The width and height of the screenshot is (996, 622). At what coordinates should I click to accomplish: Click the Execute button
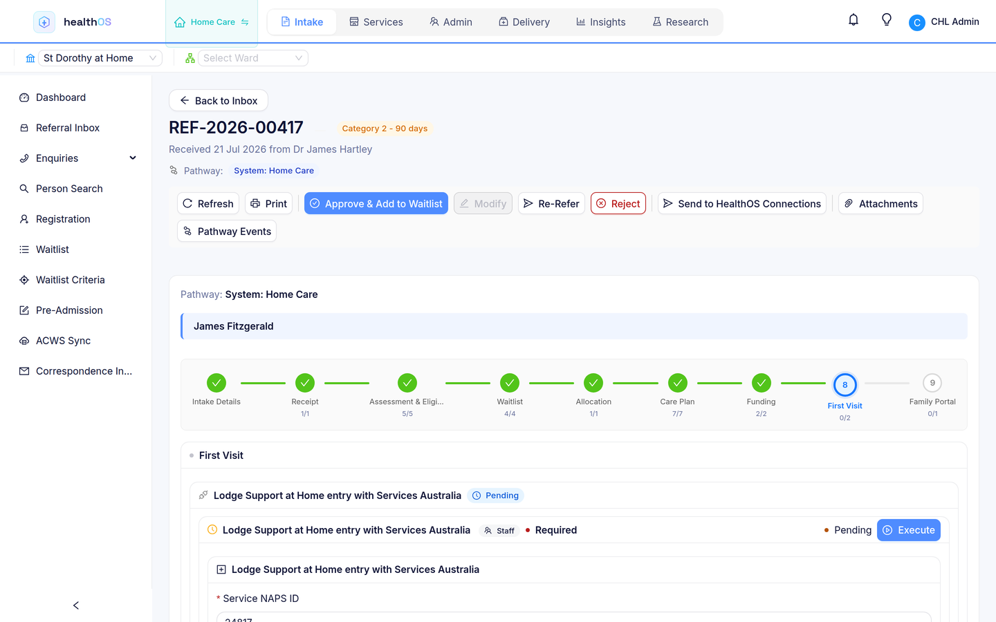pyautogui.click(x=909, y=530)
